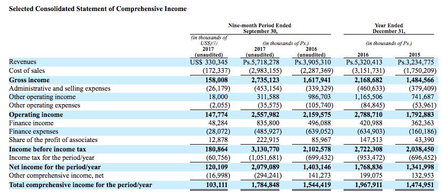Select US$ 330,345 revenues value
Viewport: 442px width, 196px height.
[209, 62]
